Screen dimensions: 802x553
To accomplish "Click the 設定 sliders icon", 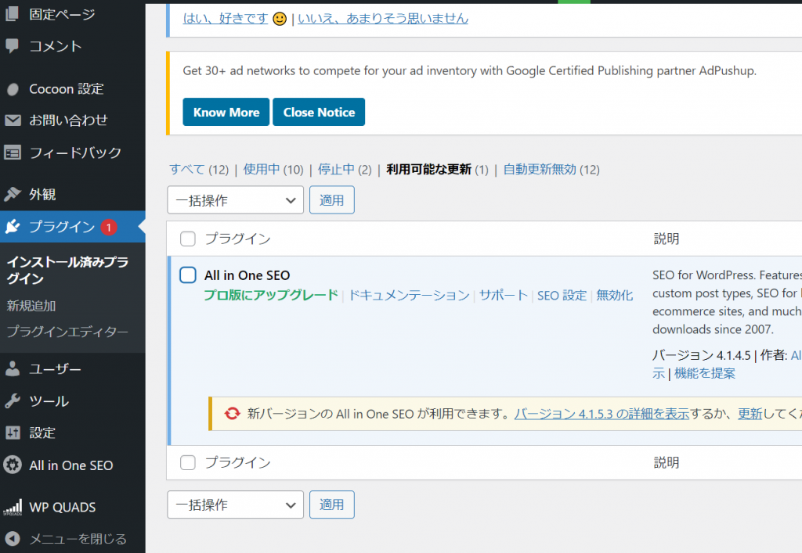I will pos(13,433).
